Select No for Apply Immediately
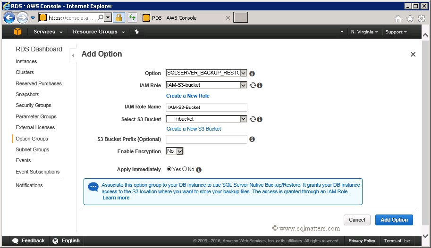This screenshot has height=248, width=431. click(x=185, y=169)
